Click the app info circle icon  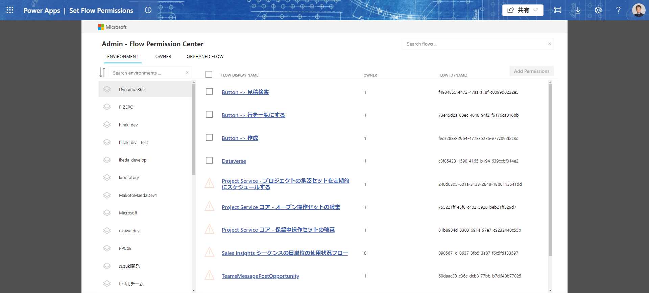pos(148,10)
